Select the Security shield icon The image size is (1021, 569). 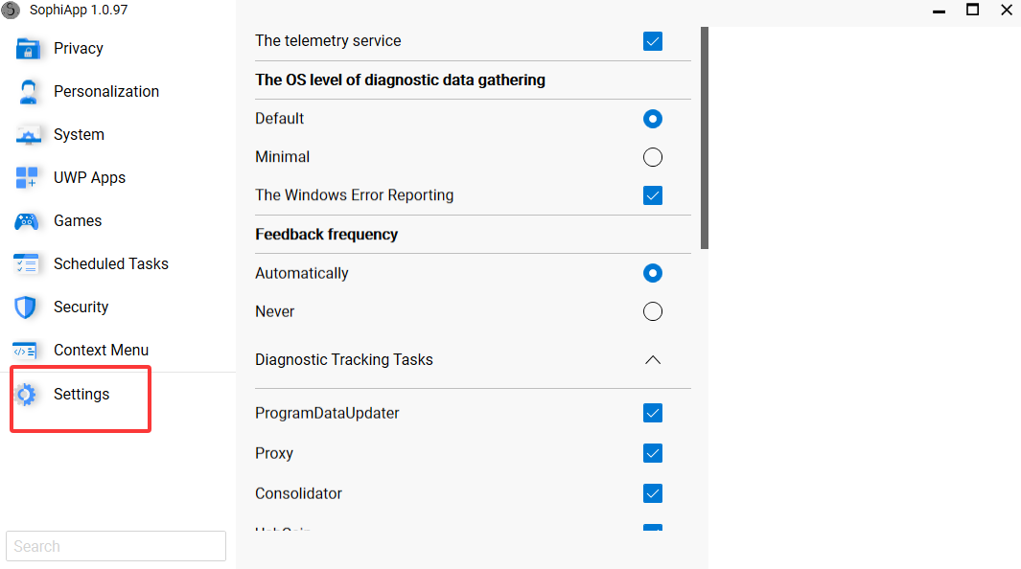pos(27,307)
